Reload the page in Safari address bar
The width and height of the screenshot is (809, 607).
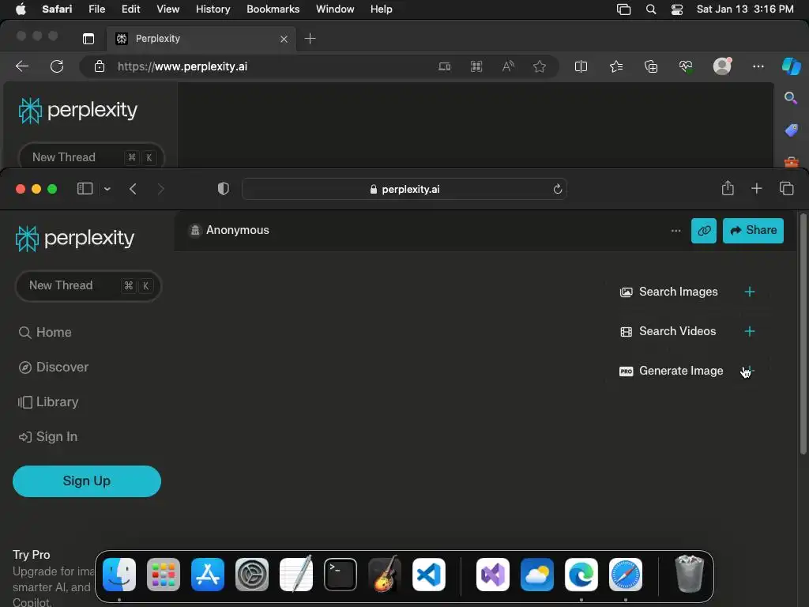click(x=557, y=189)
